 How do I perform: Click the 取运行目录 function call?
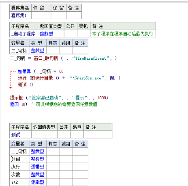(41, 78)
